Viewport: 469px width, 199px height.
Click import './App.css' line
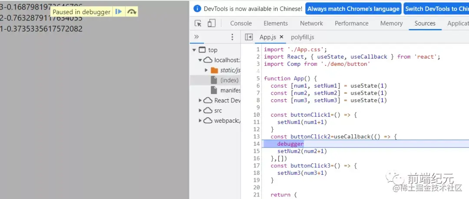[x=296, y=49]
